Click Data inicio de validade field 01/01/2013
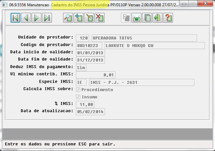Screen dimensions: 215x151 click(x=90, y=53)
